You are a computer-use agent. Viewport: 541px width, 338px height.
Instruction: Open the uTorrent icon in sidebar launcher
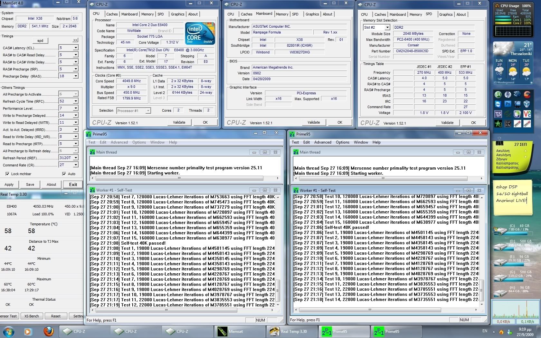pyautogui.click(x=498, y=94)
